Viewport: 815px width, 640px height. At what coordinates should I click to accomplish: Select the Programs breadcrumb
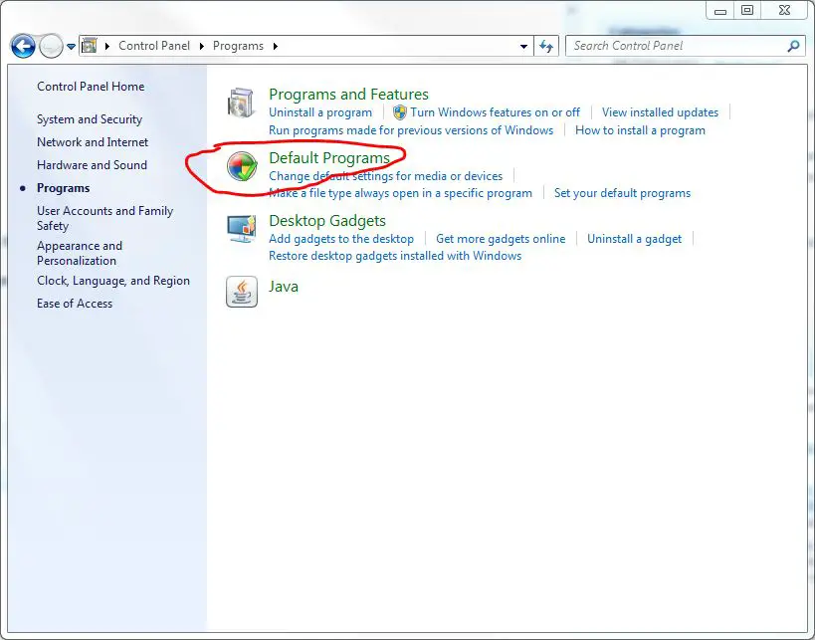pos(238,46)
